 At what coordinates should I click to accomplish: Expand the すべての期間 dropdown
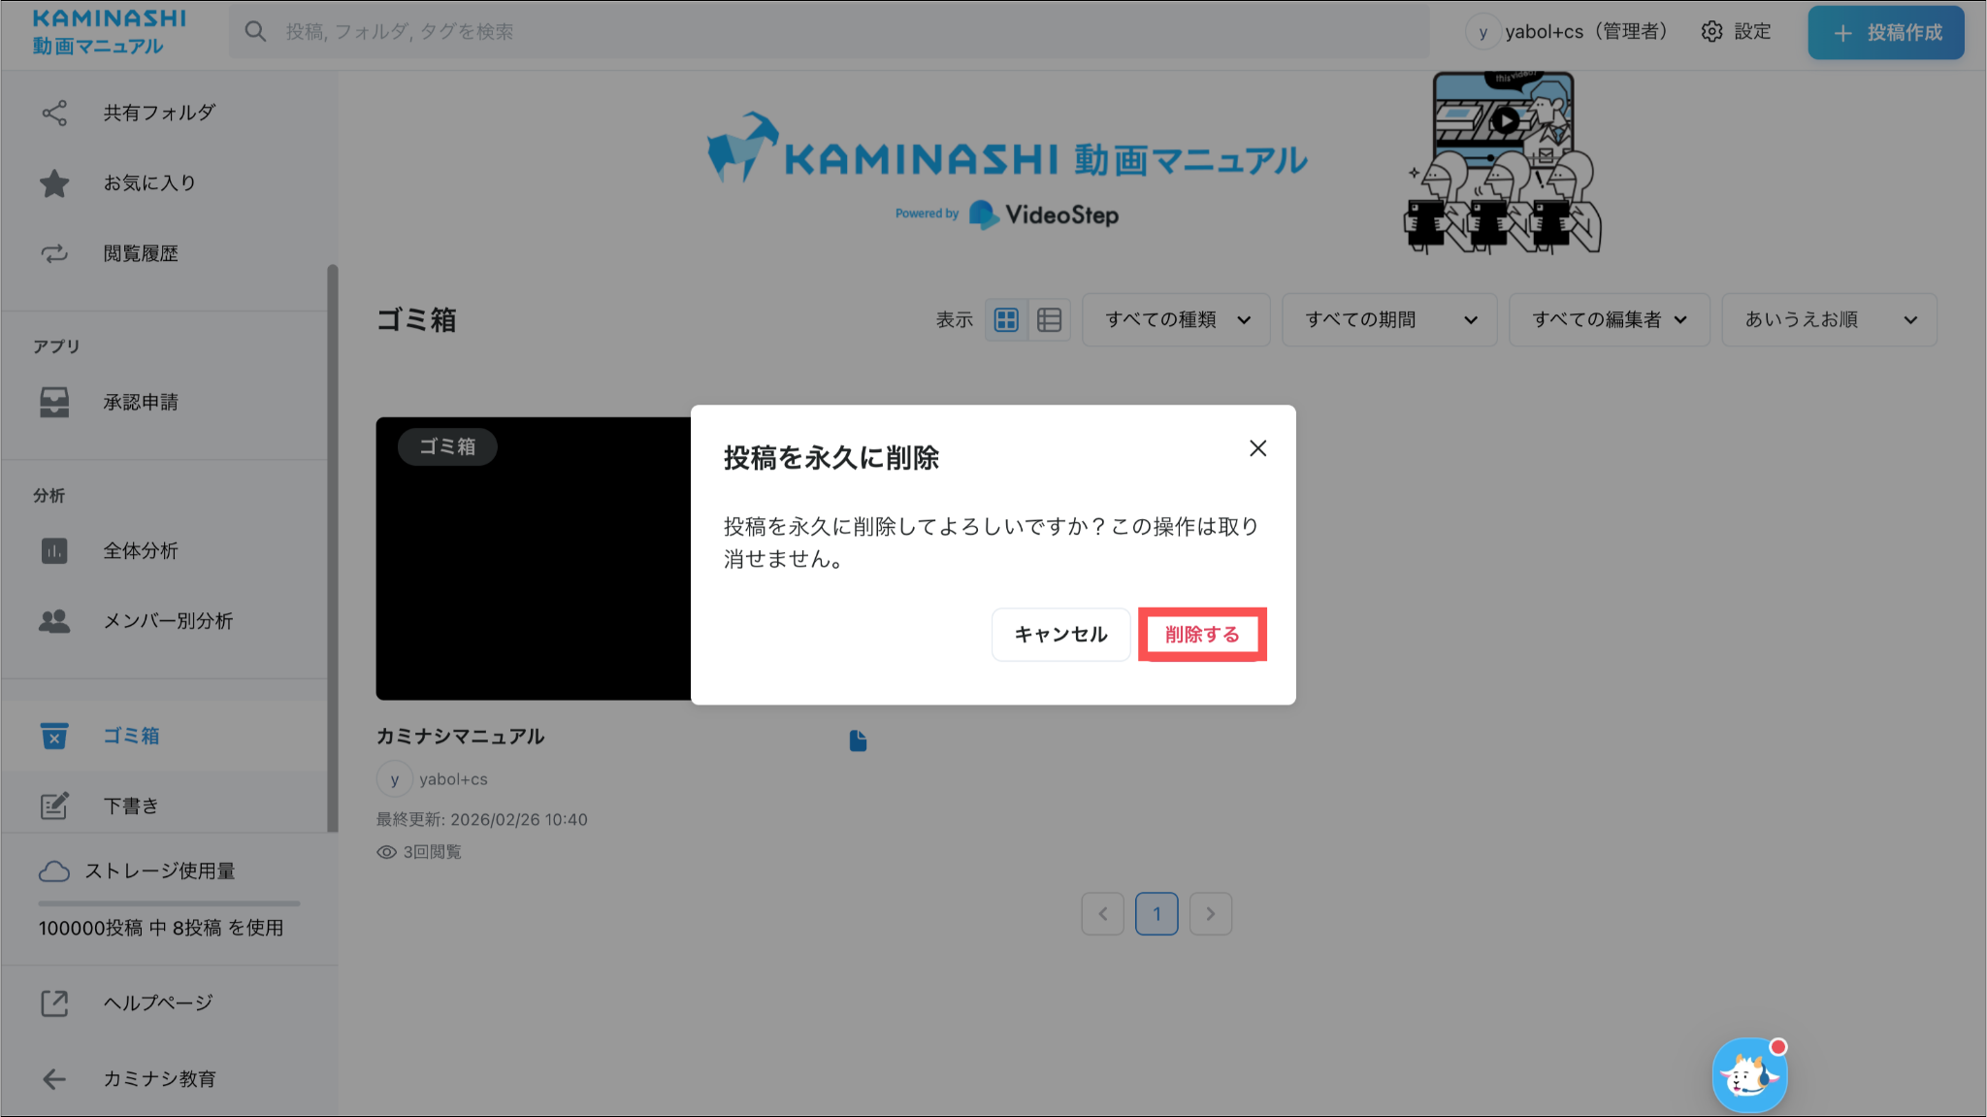pyautogui.click(x=1389, y=320)
